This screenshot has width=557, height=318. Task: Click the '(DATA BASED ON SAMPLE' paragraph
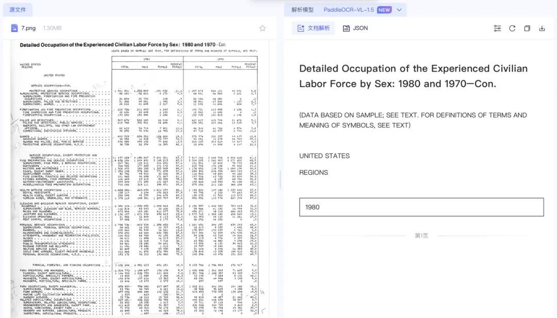[413, 120]
